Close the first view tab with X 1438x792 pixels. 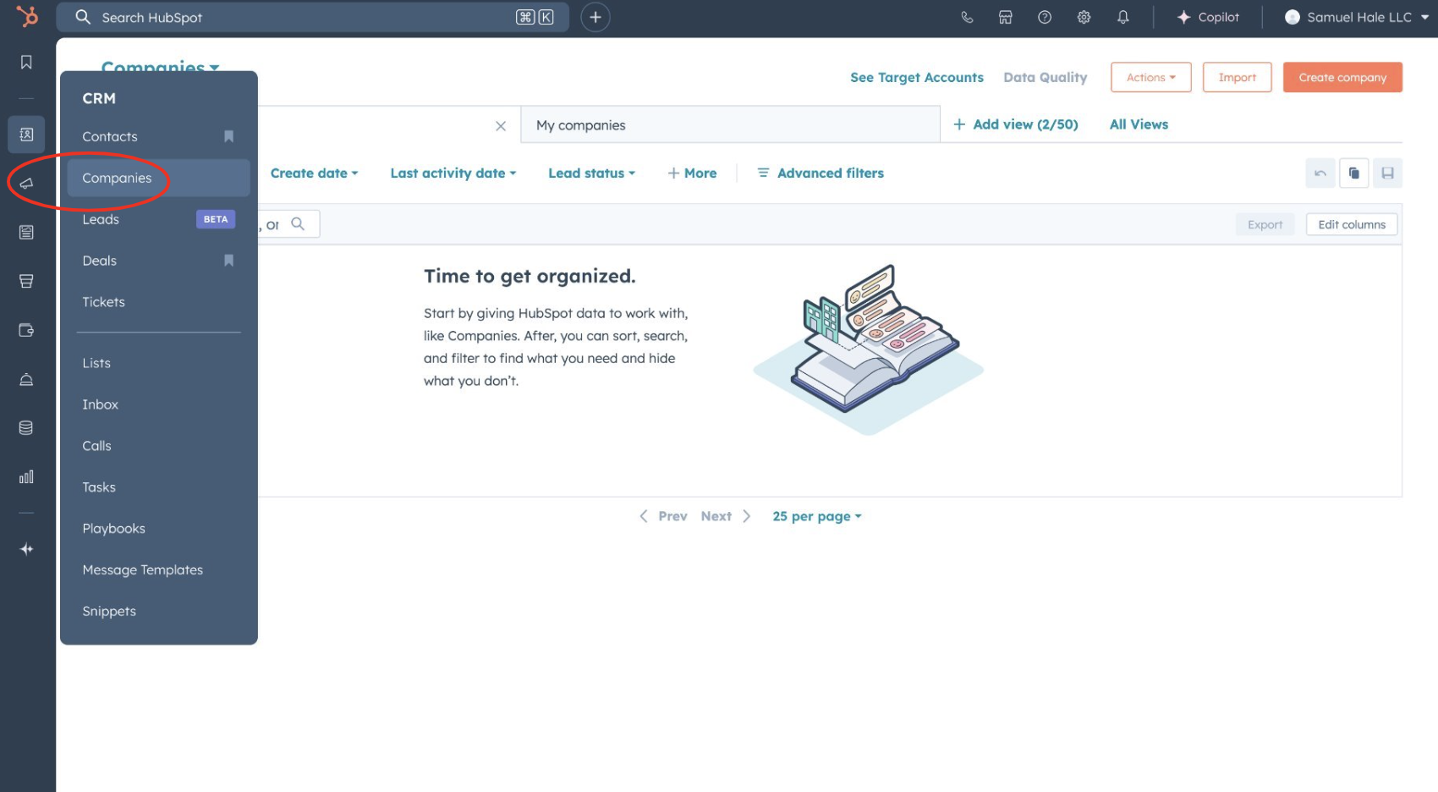[x=501, y=126]
